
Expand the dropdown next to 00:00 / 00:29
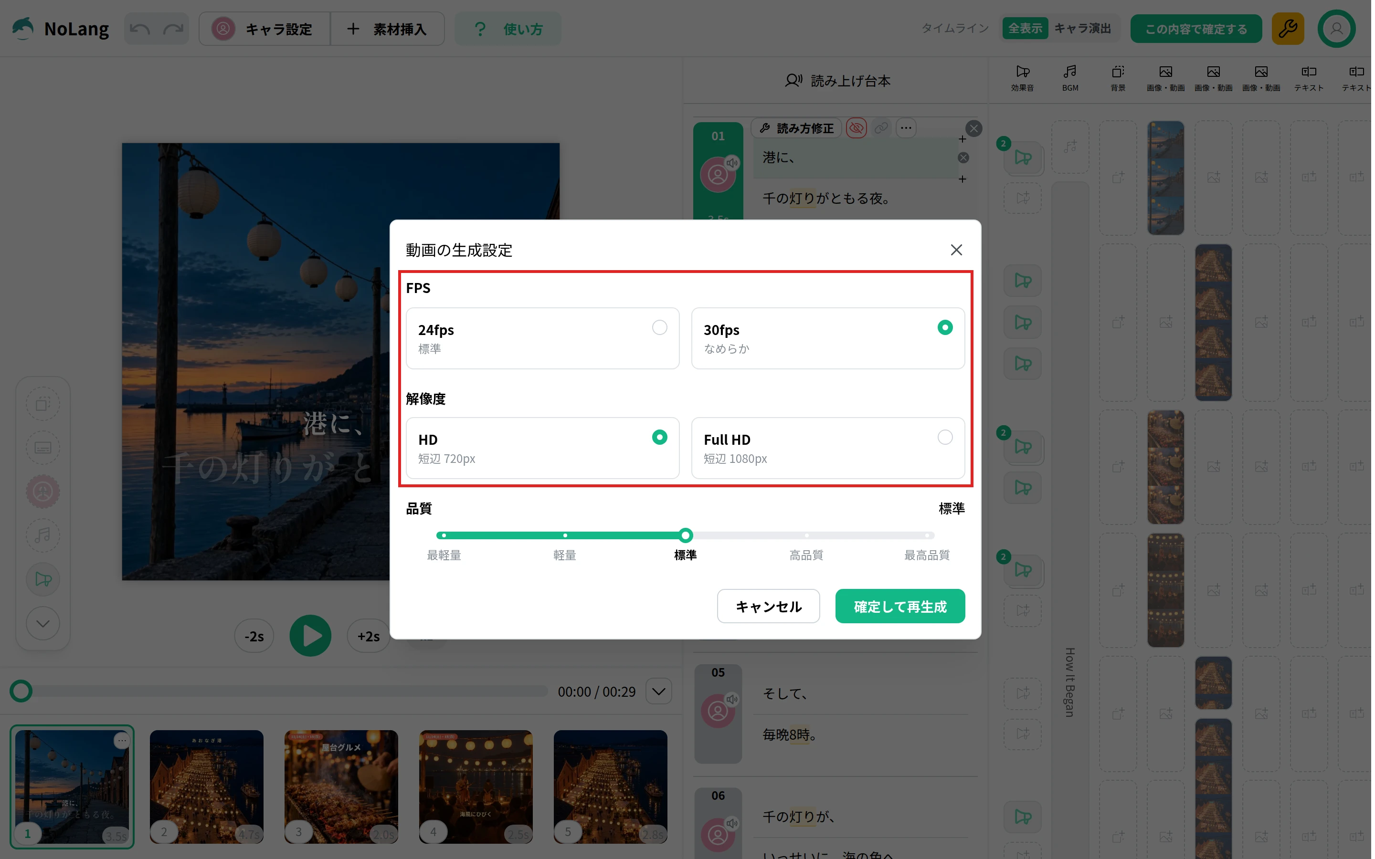pyautogui.click(x=658, y=691)
